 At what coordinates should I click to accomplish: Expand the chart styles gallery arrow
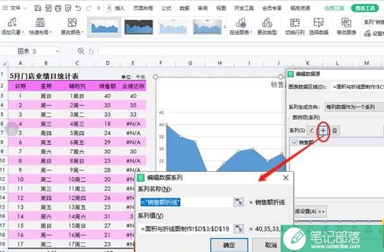224,27
